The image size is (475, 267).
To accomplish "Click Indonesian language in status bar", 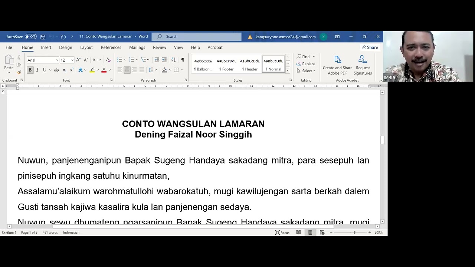I will [71, 233].
